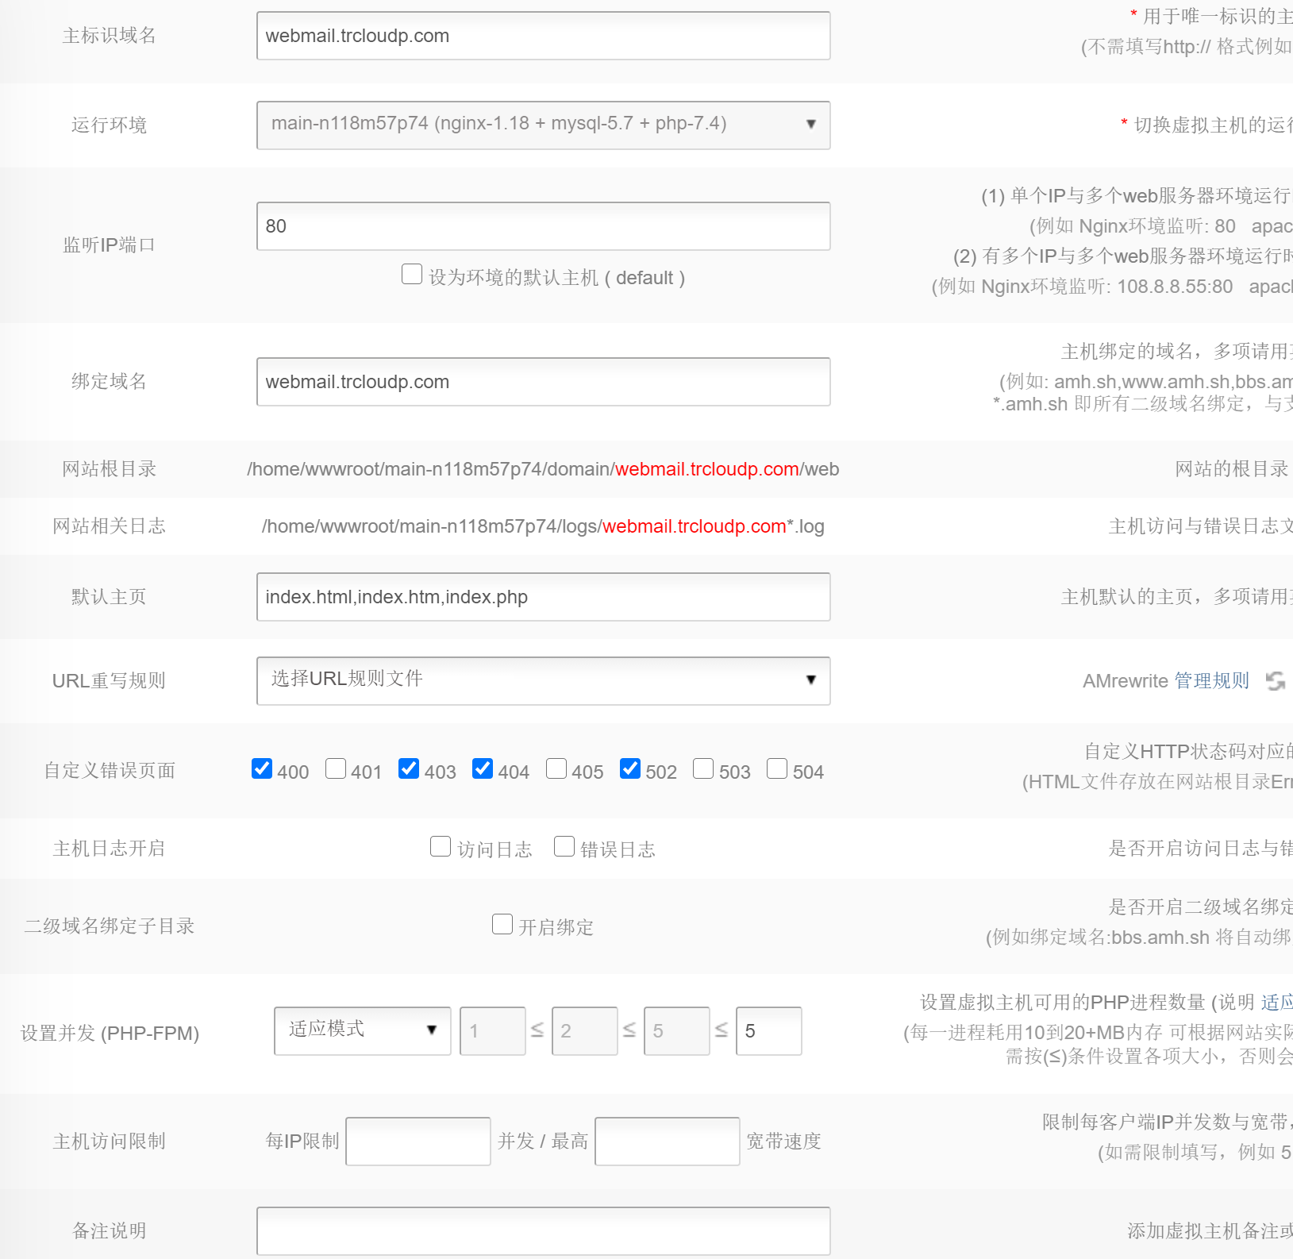
Task: Uncheck the 404 error page checkbox
Action: (483, 769)
